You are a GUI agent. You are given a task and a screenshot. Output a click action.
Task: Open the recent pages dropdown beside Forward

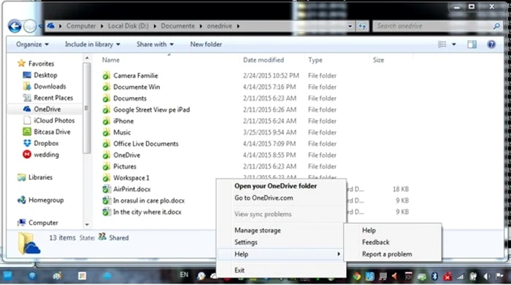point(39,26)
